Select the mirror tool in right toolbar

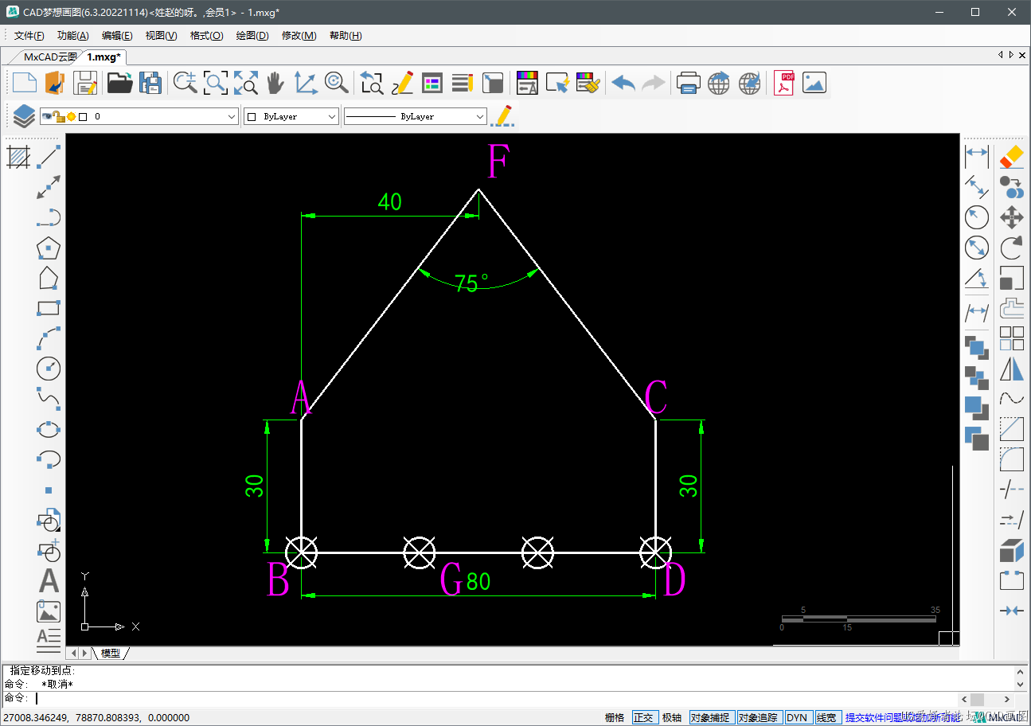click(x=1011, y=369)
